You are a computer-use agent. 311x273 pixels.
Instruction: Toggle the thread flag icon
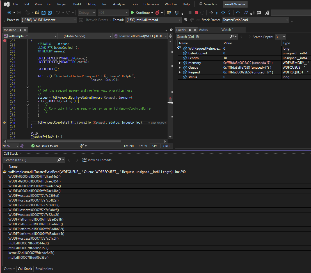185,20
